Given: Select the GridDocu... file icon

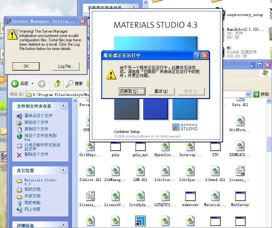Looking at the screenshot, I should coord(240,121).
